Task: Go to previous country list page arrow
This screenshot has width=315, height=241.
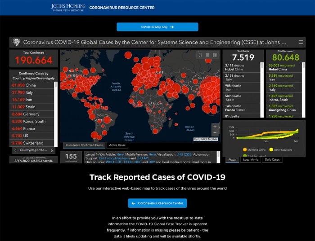Action: [x=15, y=150]
